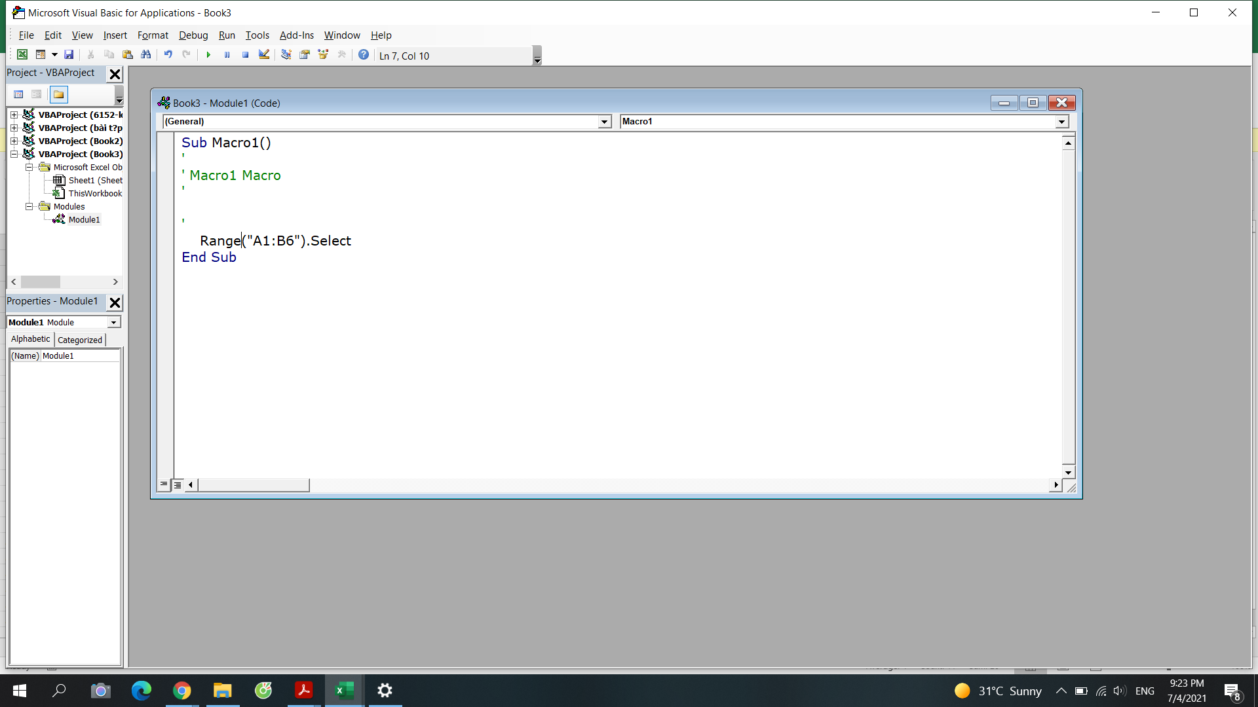Expand the VBAProject (6152 node
This screenshot has height=707, width=1258.
click(14, 115)
